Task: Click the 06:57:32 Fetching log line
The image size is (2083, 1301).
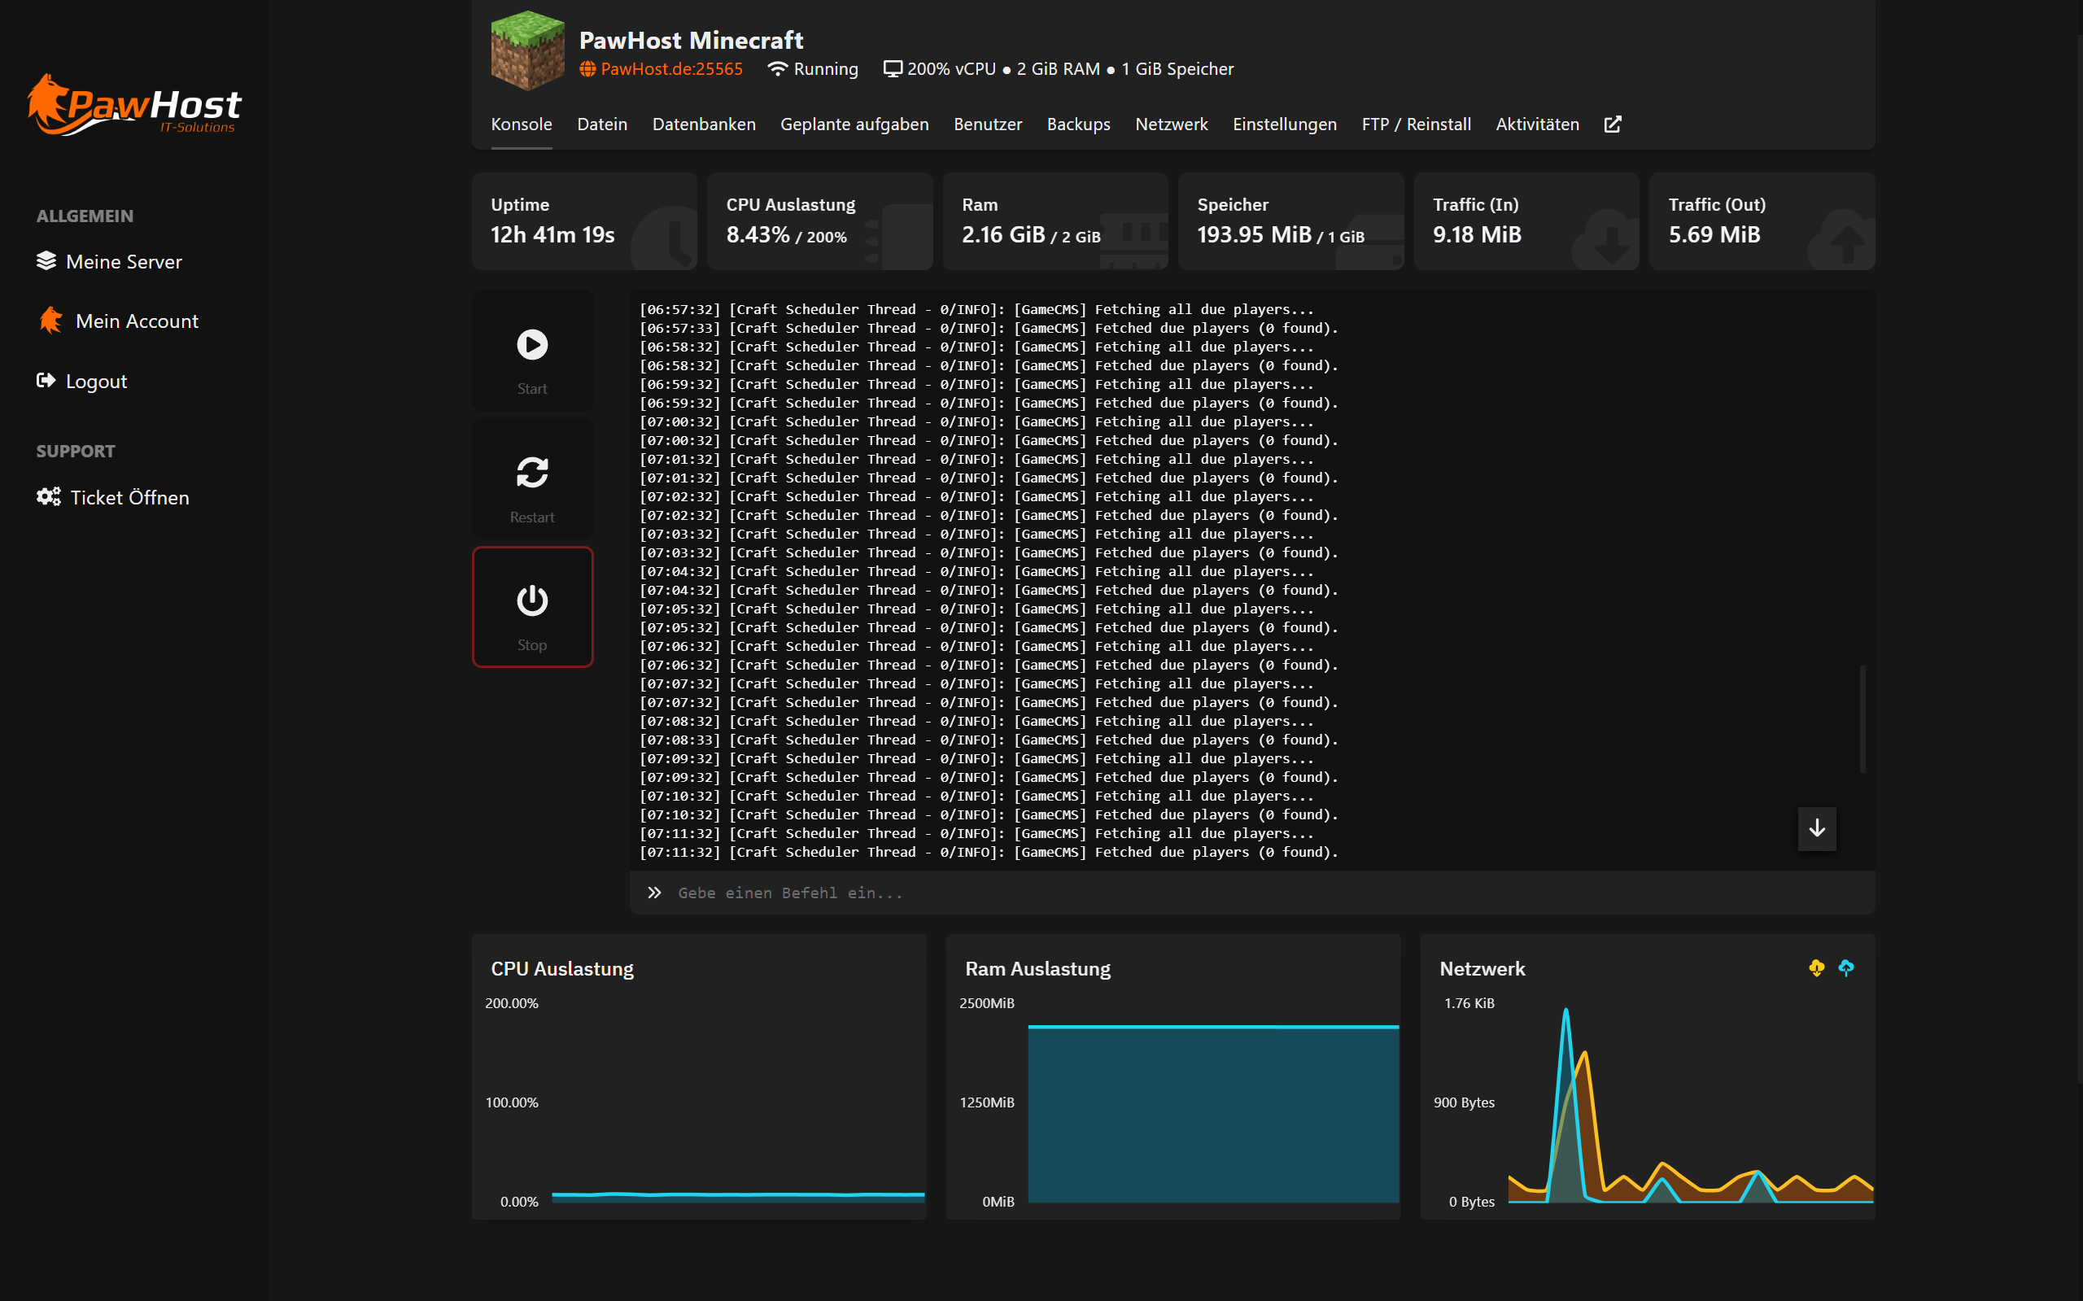Action: (976, 309)
